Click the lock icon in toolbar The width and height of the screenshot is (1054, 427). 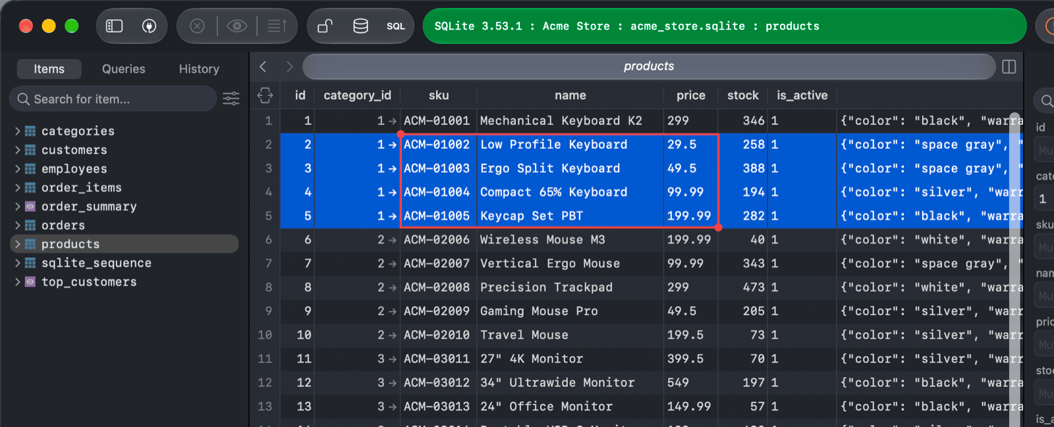tap(325, 26)
